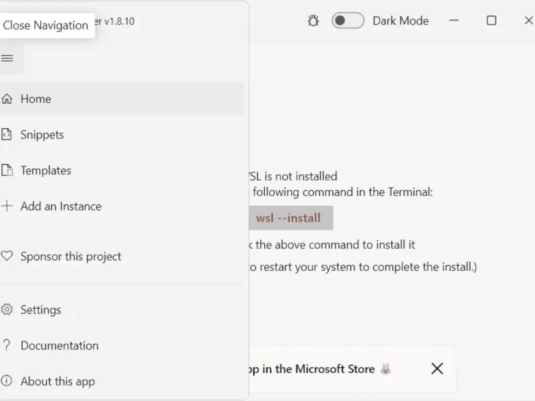Click the hamburger navigation menu icon
Image resolution: width=535 pixels, height=401 pixels.
coord(7,58)
